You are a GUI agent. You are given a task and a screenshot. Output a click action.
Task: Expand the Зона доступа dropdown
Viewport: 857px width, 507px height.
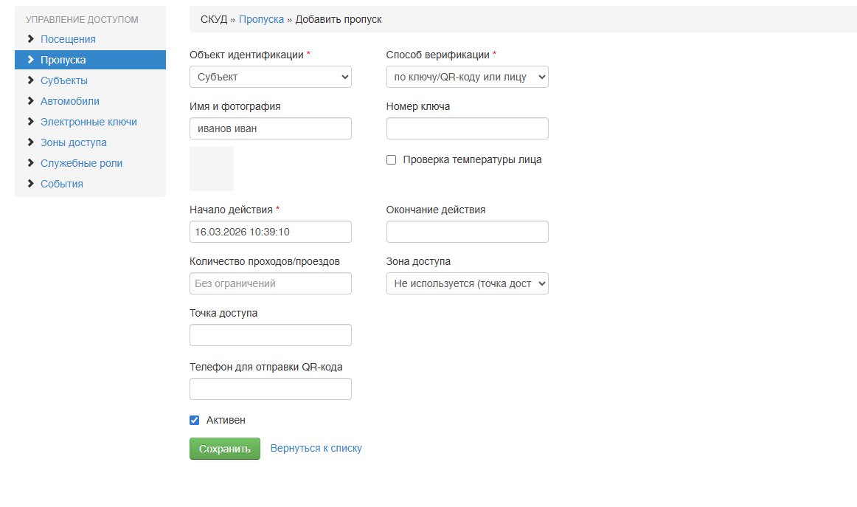[x=467, y=283]
